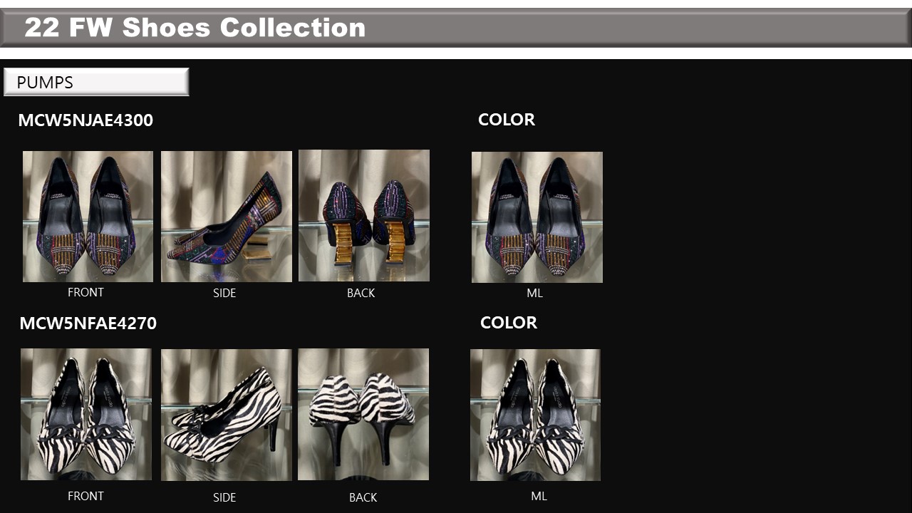The image size is (912, 513).
Task: Click the FRONT caption under MCW5NJAE4300
Action: click(x=85, y=293)
